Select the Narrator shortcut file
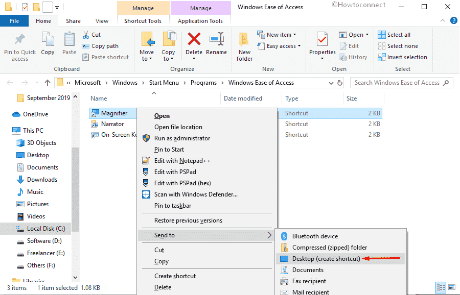Viewport: 460px width, 295px height. [x=112, y=124]
